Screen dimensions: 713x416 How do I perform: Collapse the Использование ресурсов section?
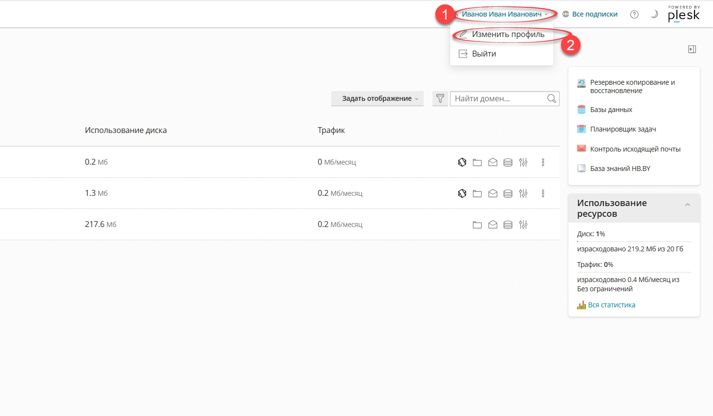pyautogui.click(x=688, y=205)
